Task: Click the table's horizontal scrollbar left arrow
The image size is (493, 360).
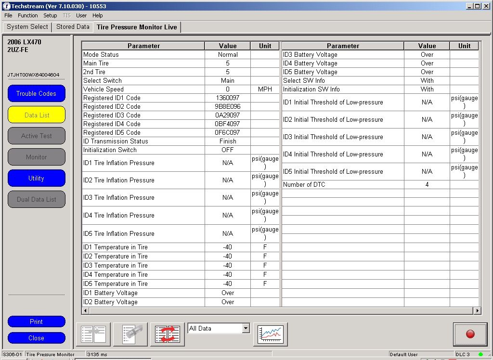Action: [86, 310]
